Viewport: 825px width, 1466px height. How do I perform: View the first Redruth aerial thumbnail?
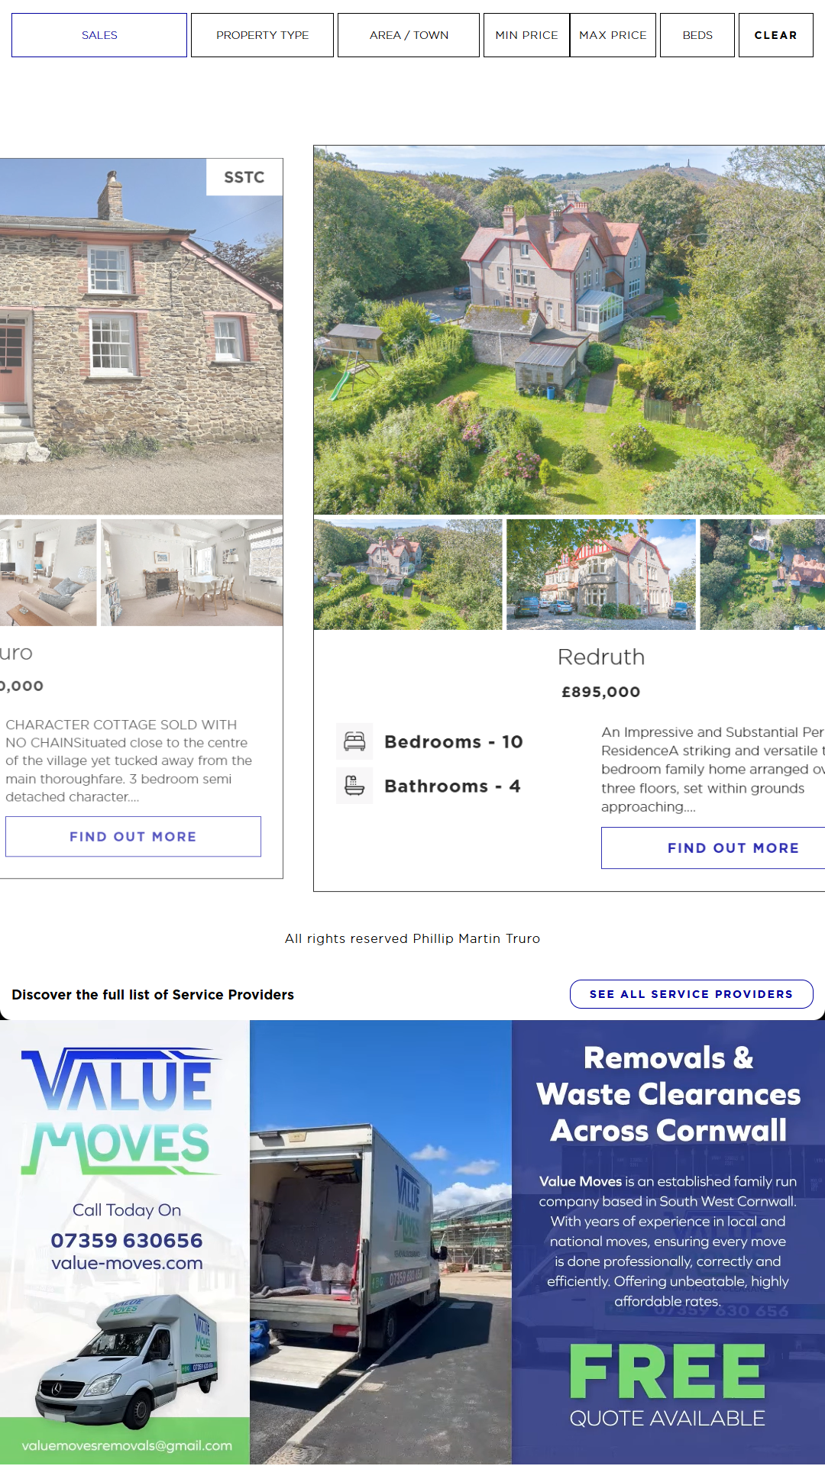[408, 574]
